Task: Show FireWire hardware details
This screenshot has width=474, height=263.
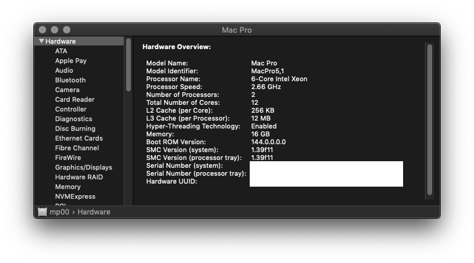Action: 68,158
